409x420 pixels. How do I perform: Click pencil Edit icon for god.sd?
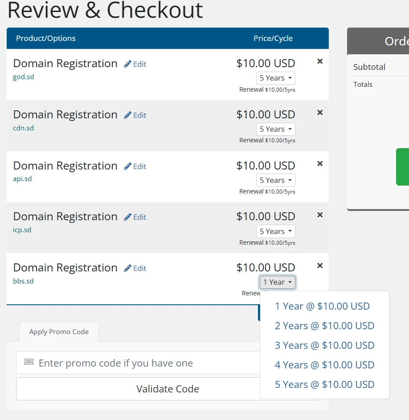(x=128, y=64)
